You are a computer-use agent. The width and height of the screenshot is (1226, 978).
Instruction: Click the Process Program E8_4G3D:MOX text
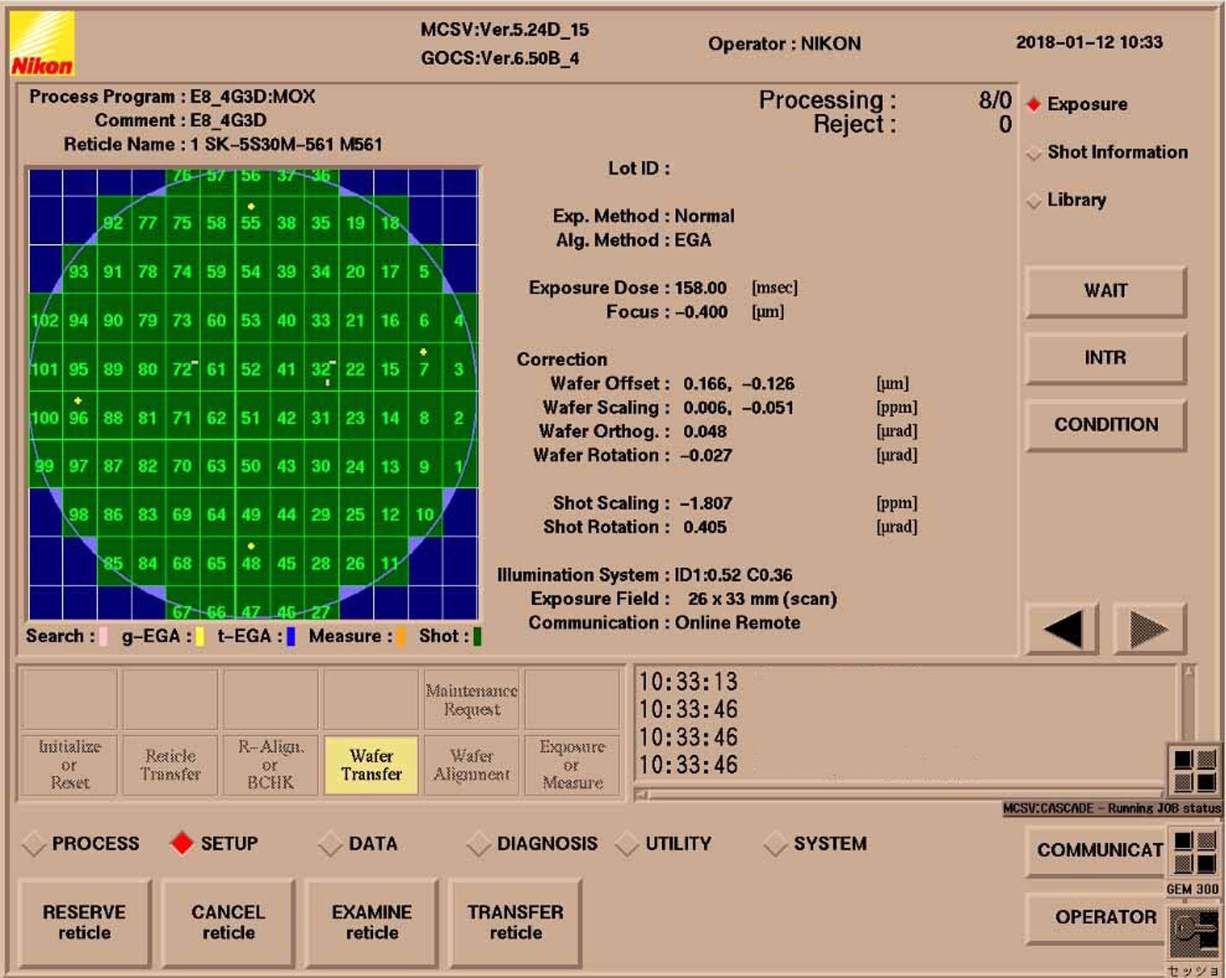pyautogui.click(x=253, y=96)
